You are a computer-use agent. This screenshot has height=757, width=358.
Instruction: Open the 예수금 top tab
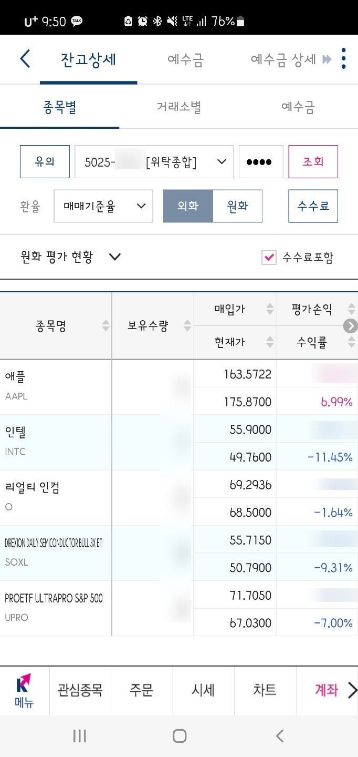[185, 59]
